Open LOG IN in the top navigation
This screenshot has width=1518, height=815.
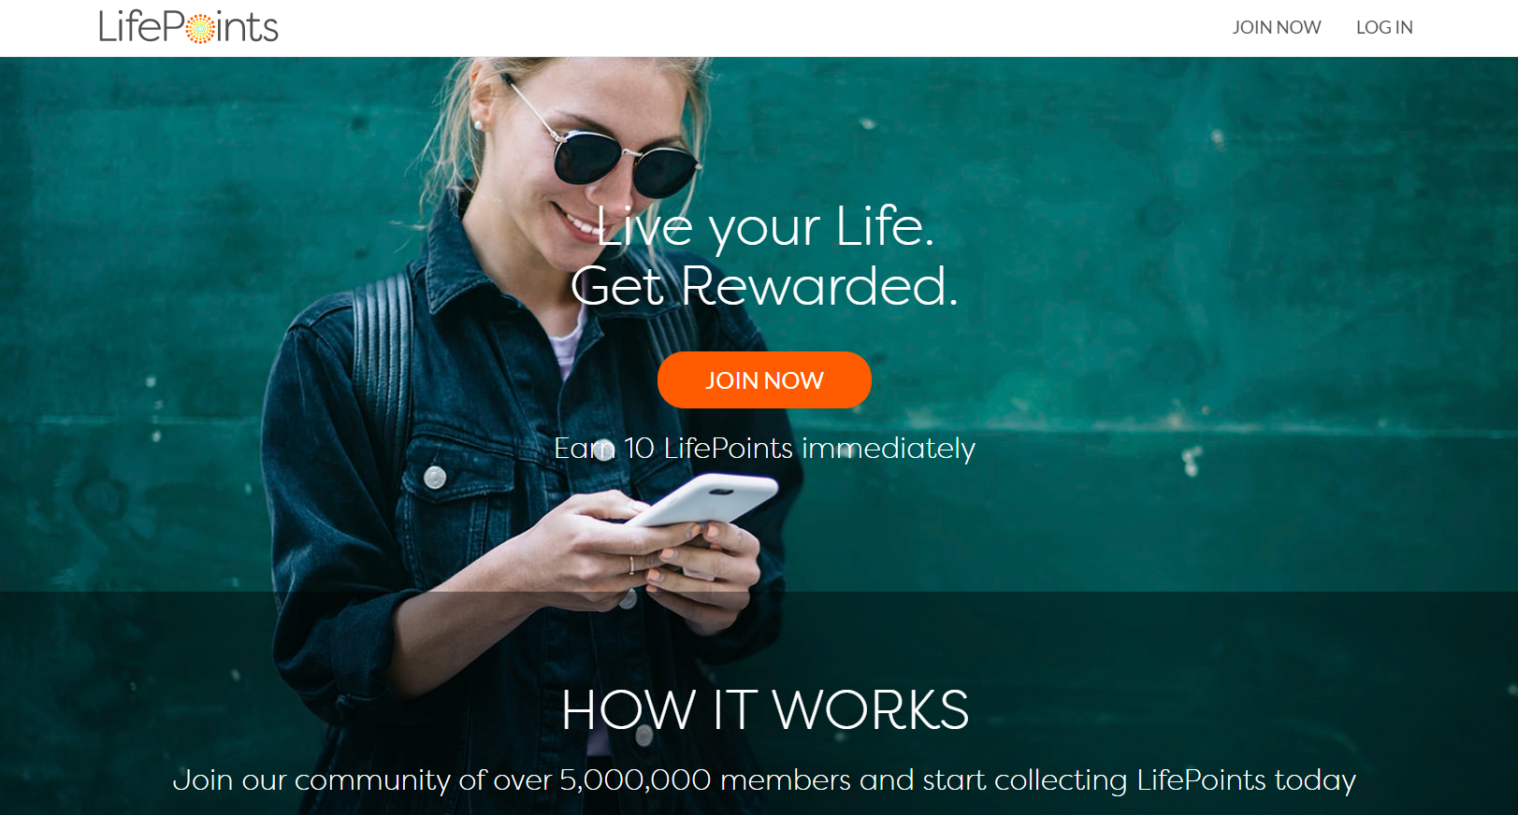pyautogui.click(x=1384, y=27)
